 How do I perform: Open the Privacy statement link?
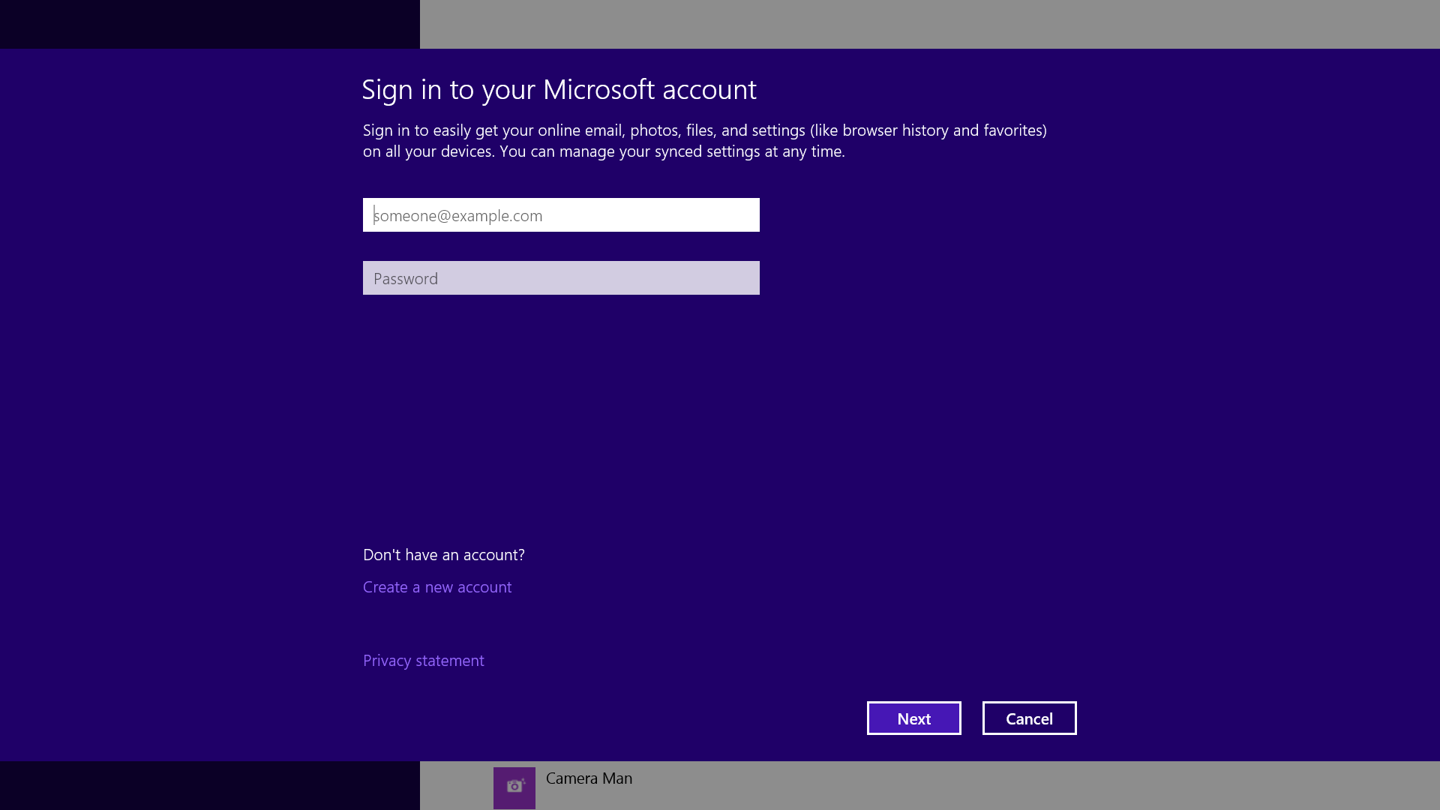click(x=424, y=661)
